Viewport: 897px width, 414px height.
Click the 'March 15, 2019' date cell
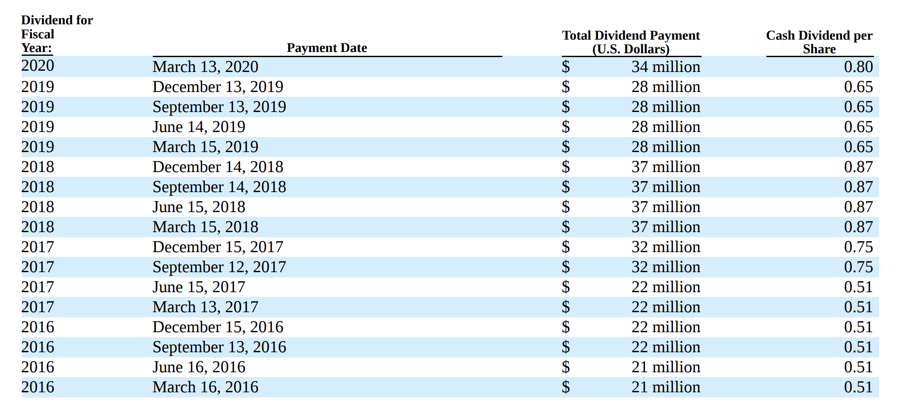[205, 147]
